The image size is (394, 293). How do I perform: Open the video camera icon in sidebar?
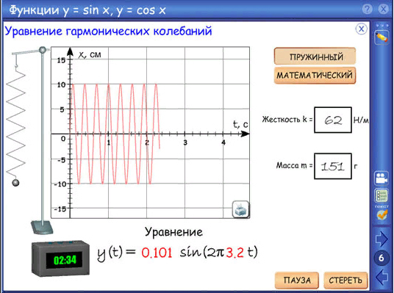coord(382,178)
